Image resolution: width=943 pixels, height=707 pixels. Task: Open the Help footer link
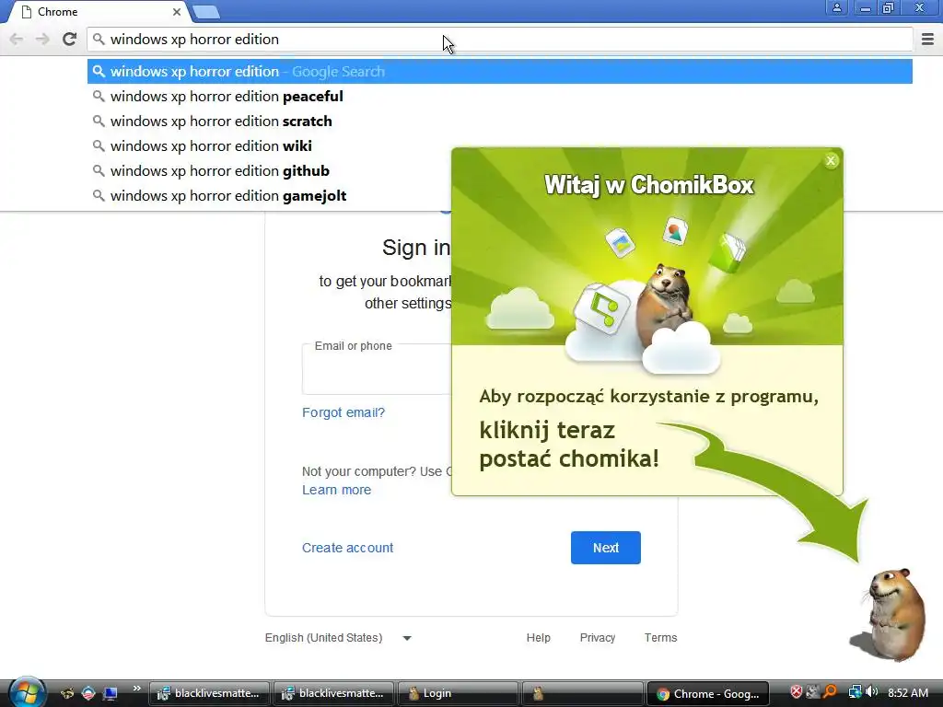pyautogui.click(x=538, y=638)
